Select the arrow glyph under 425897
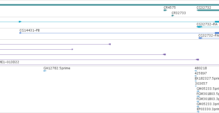 point(196,76)
